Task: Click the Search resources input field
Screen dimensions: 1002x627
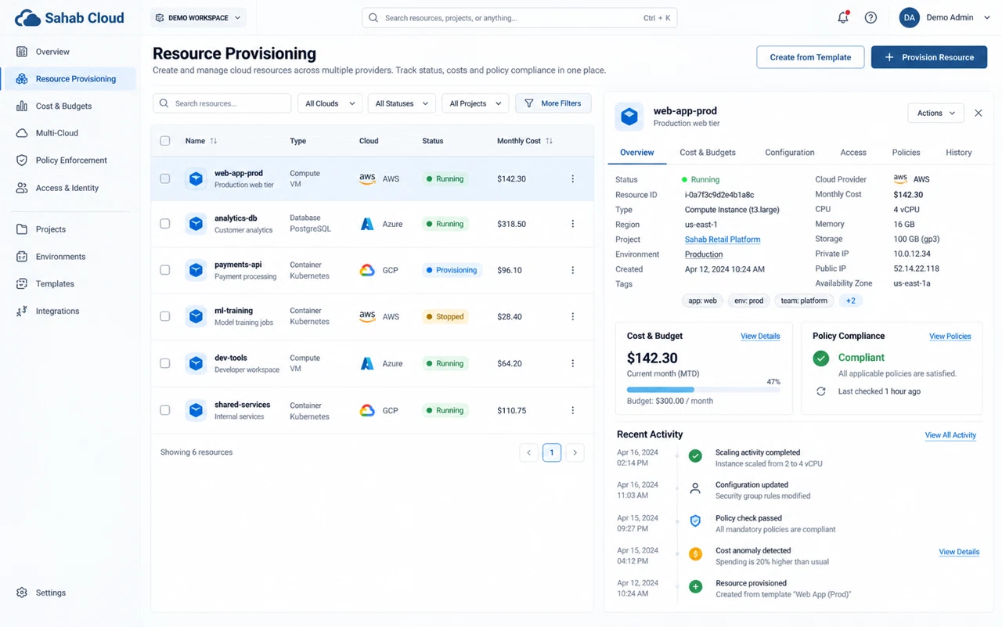Action: point(222,103)
